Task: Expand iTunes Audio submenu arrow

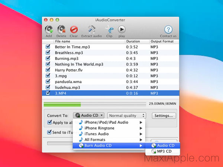Action: (141, 134)
